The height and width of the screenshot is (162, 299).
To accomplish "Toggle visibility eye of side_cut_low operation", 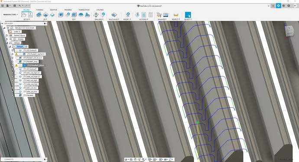I will (x=16, y=92).
